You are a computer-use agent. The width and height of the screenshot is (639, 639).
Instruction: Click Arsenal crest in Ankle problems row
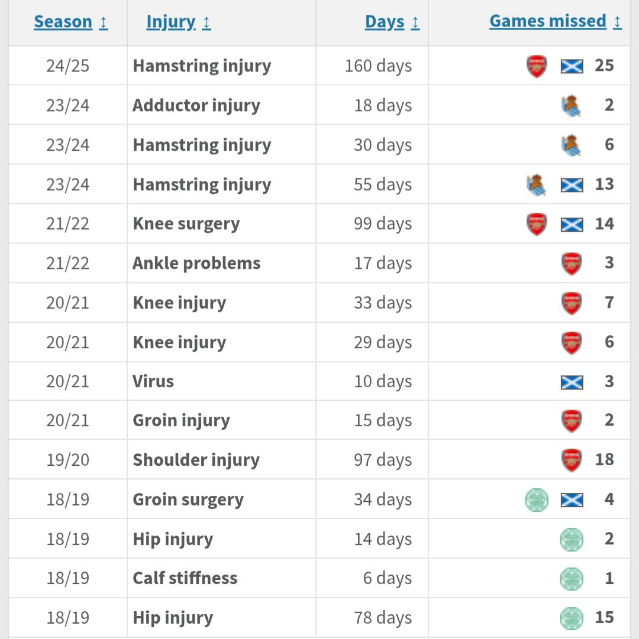tap(572, 263)
